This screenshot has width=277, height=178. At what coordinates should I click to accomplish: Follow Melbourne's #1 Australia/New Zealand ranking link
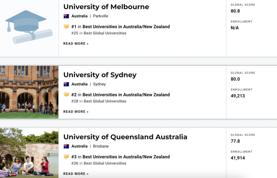click(121, 27)
